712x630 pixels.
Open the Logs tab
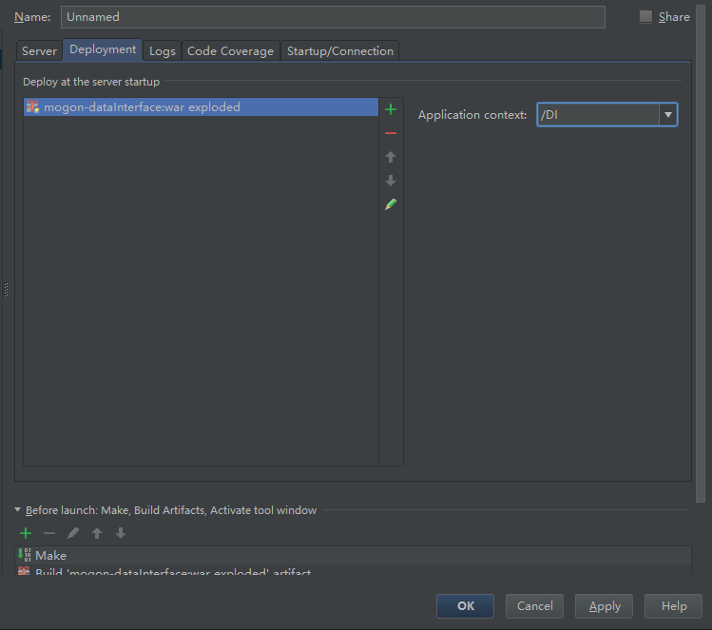click(x=163, y=51)
